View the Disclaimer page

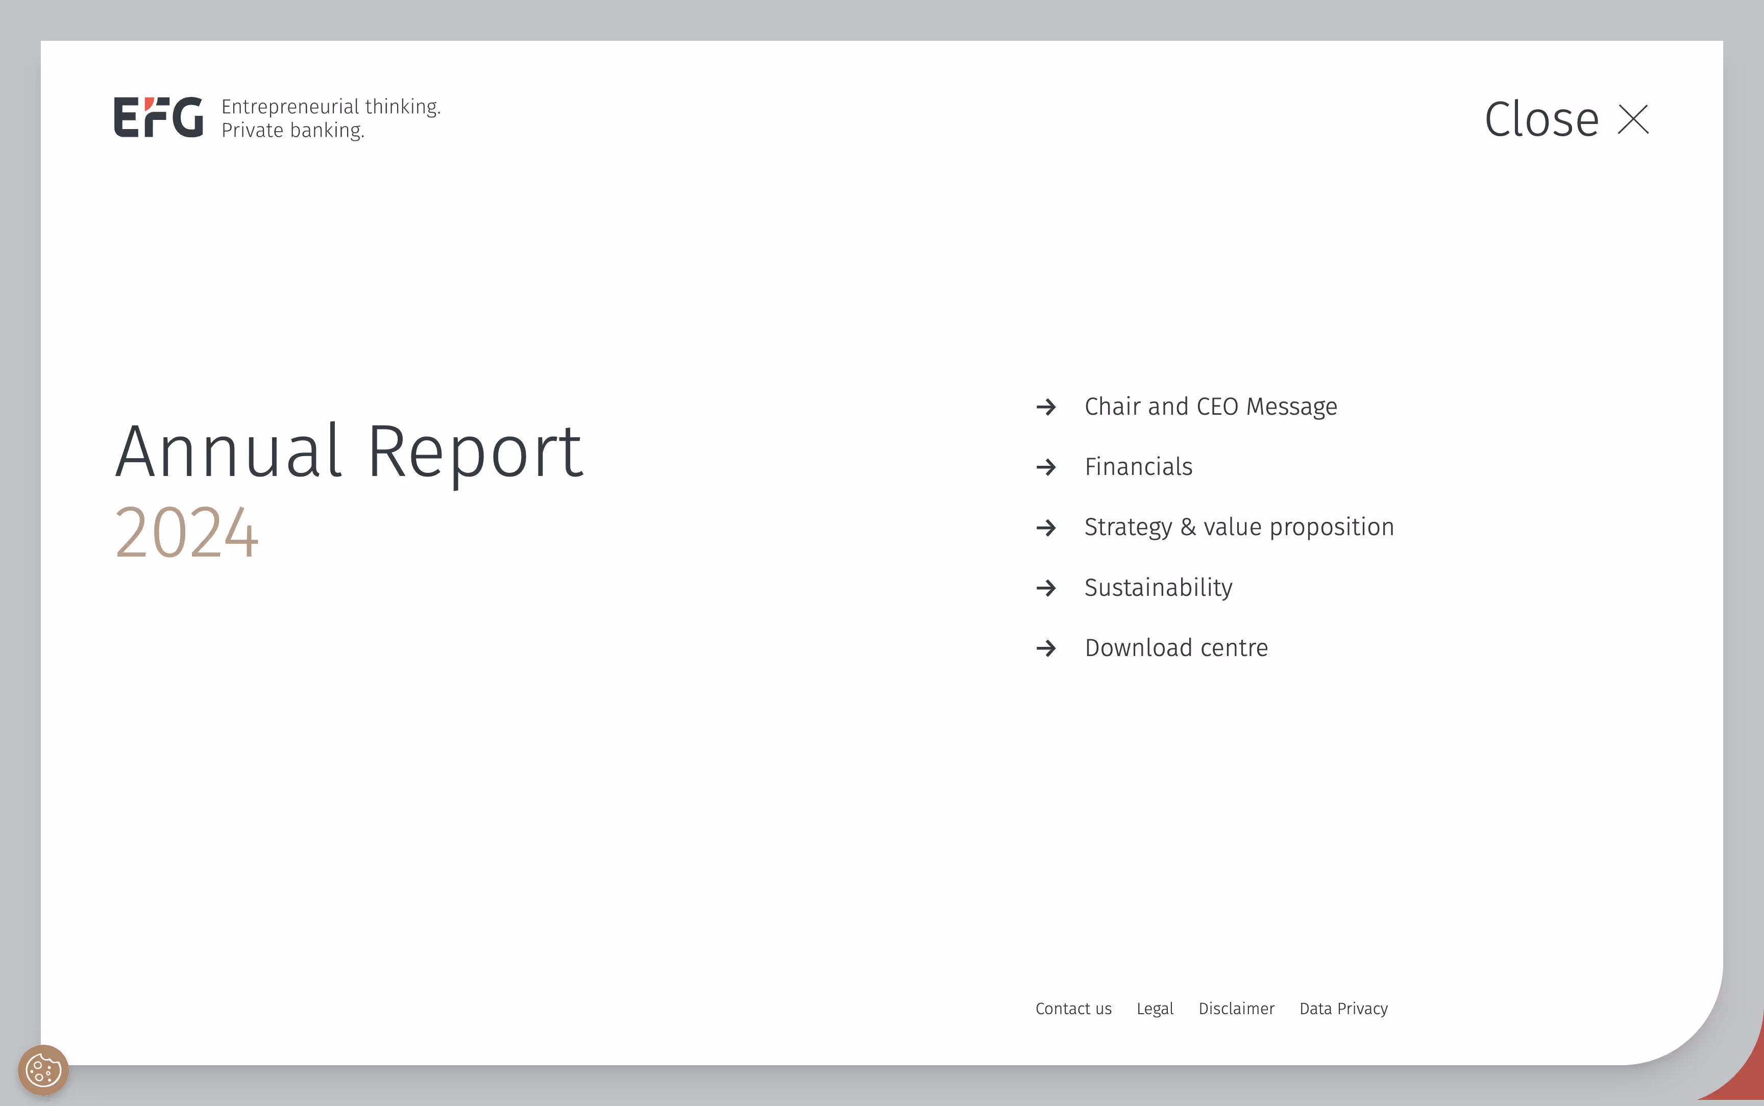(x=1236, y=1009)
